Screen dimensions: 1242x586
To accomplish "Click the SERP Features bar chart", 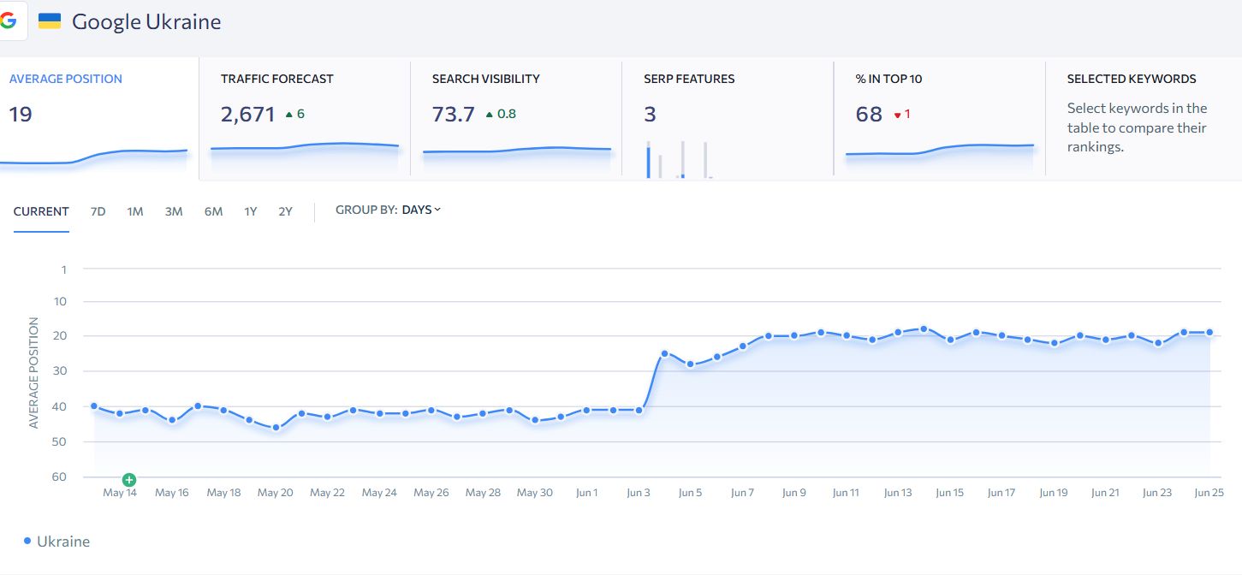I will pyautogui.click(x=678, y=159).
